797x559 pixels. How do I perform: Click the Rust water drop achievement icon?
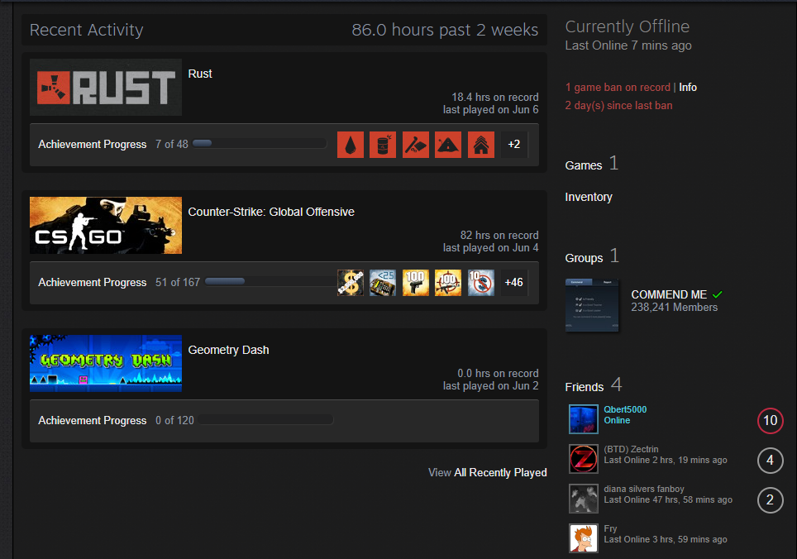351,145
